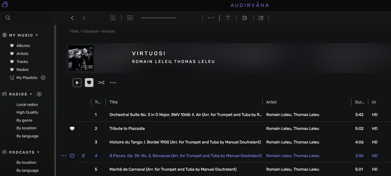Click the Virtuosi album cover thumbnail

81,58
